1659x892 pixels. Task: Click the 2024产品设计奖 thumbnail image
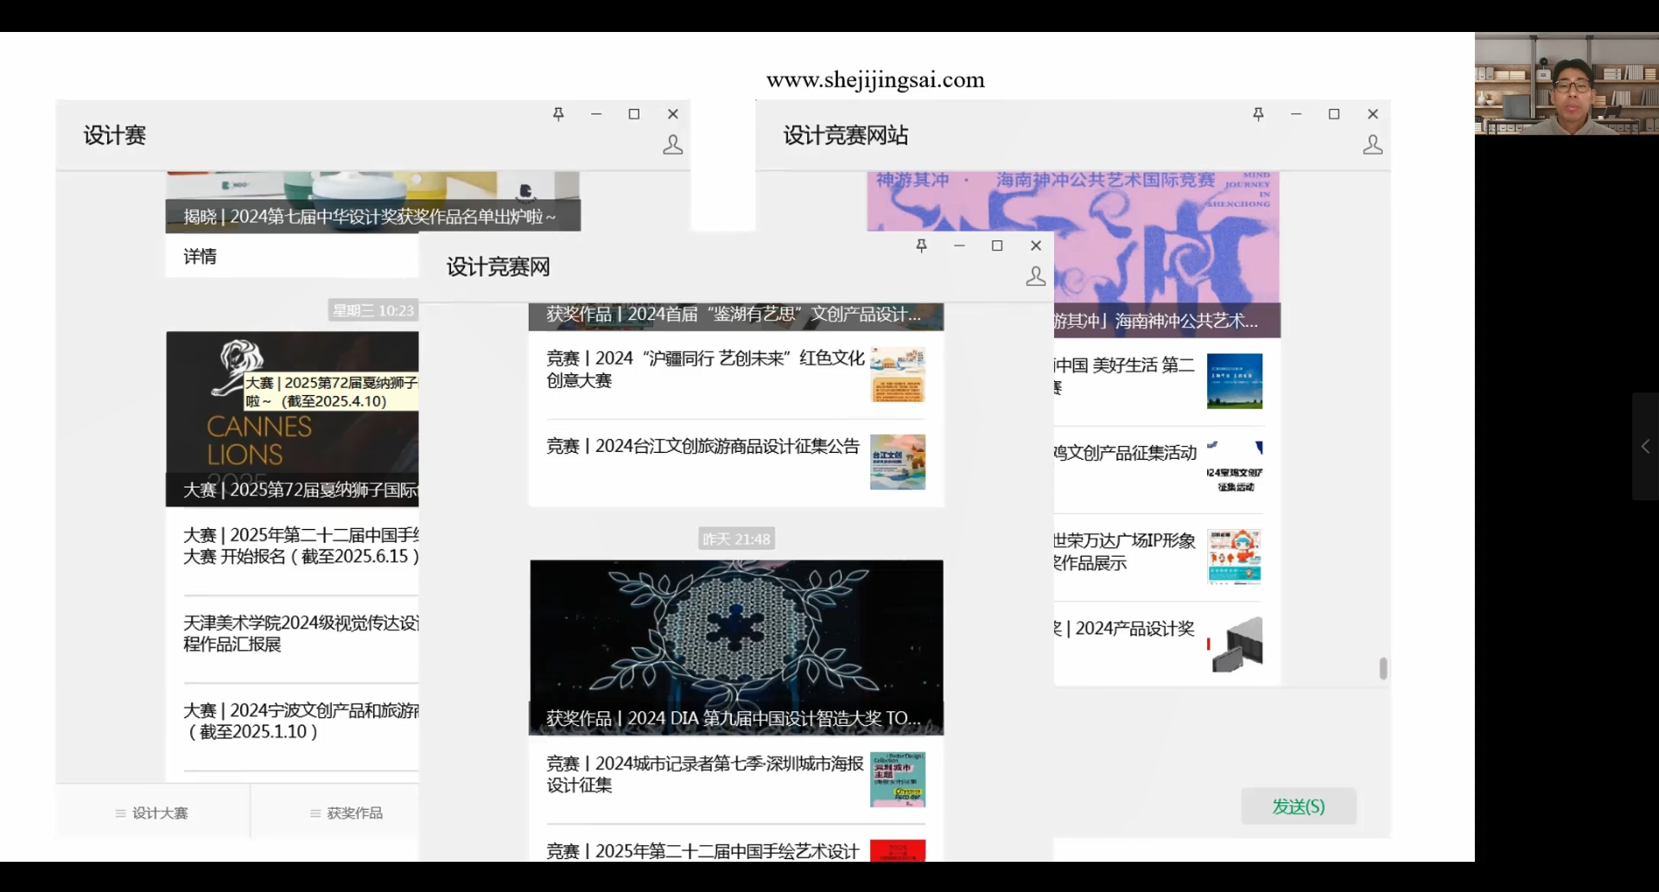(x=1236, y=644)
